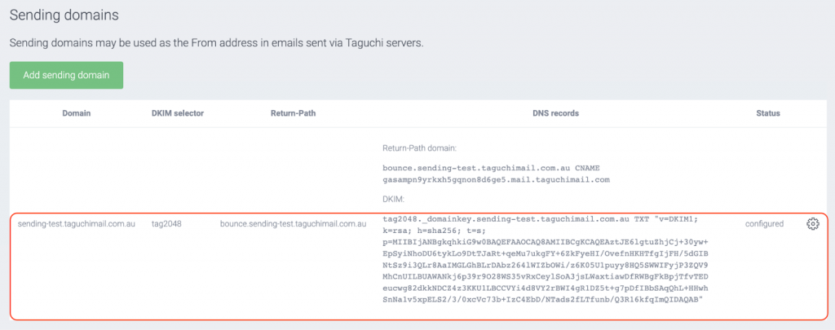Screen dimensions: 835x330
Task: Select the sending-test.taguchimail.com.au domain cell
Action: click(x=77, y=224)
